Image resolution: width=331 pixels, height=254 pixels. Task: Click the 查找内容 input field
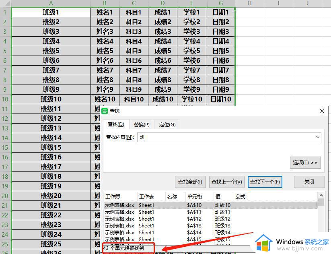pos(230,137)
